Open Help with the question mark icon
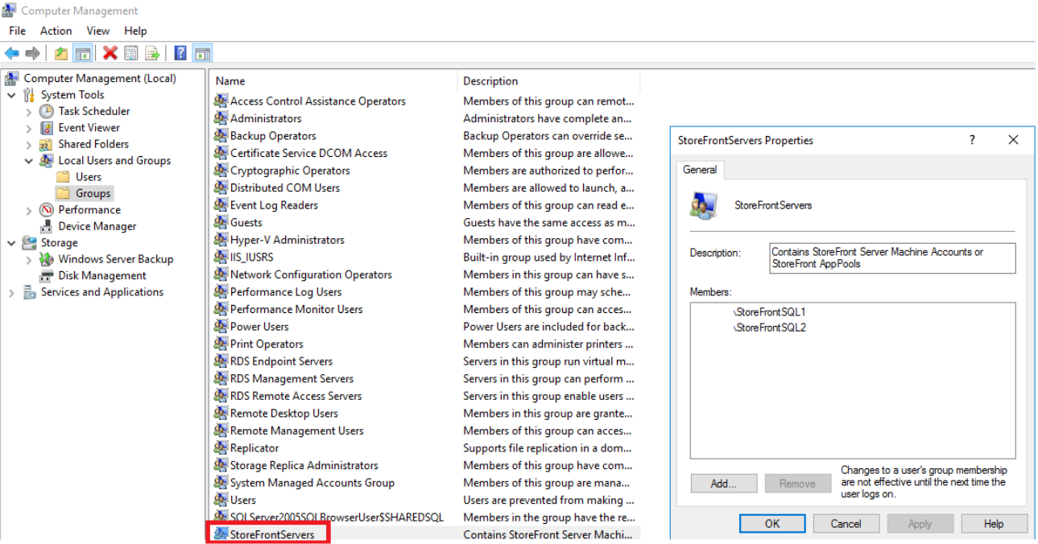Image resolution: width=1038 pixels, height=544 pixels. (x=179, y=53)
